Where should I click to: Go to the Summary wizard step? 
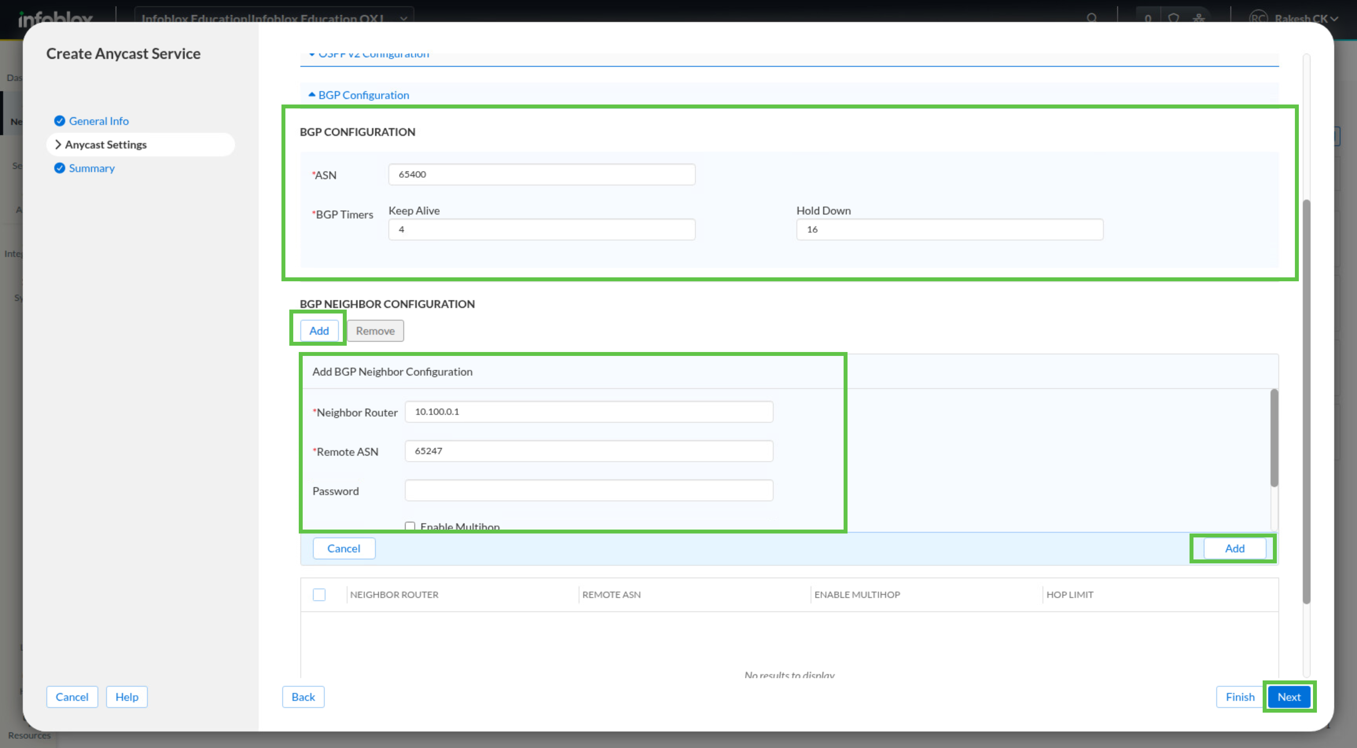92,168
